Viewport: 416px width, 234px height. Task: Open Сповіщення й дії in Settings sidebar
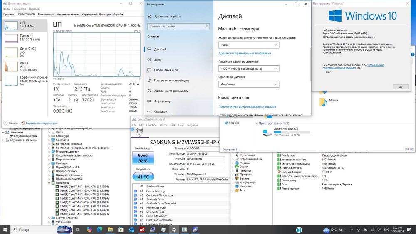tap(166, 70)
